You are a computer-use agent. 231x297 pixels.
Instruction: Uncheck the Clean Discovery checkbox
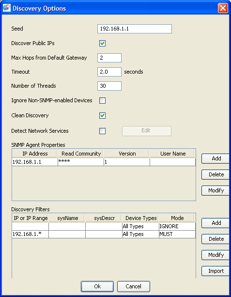pos(103,115)
